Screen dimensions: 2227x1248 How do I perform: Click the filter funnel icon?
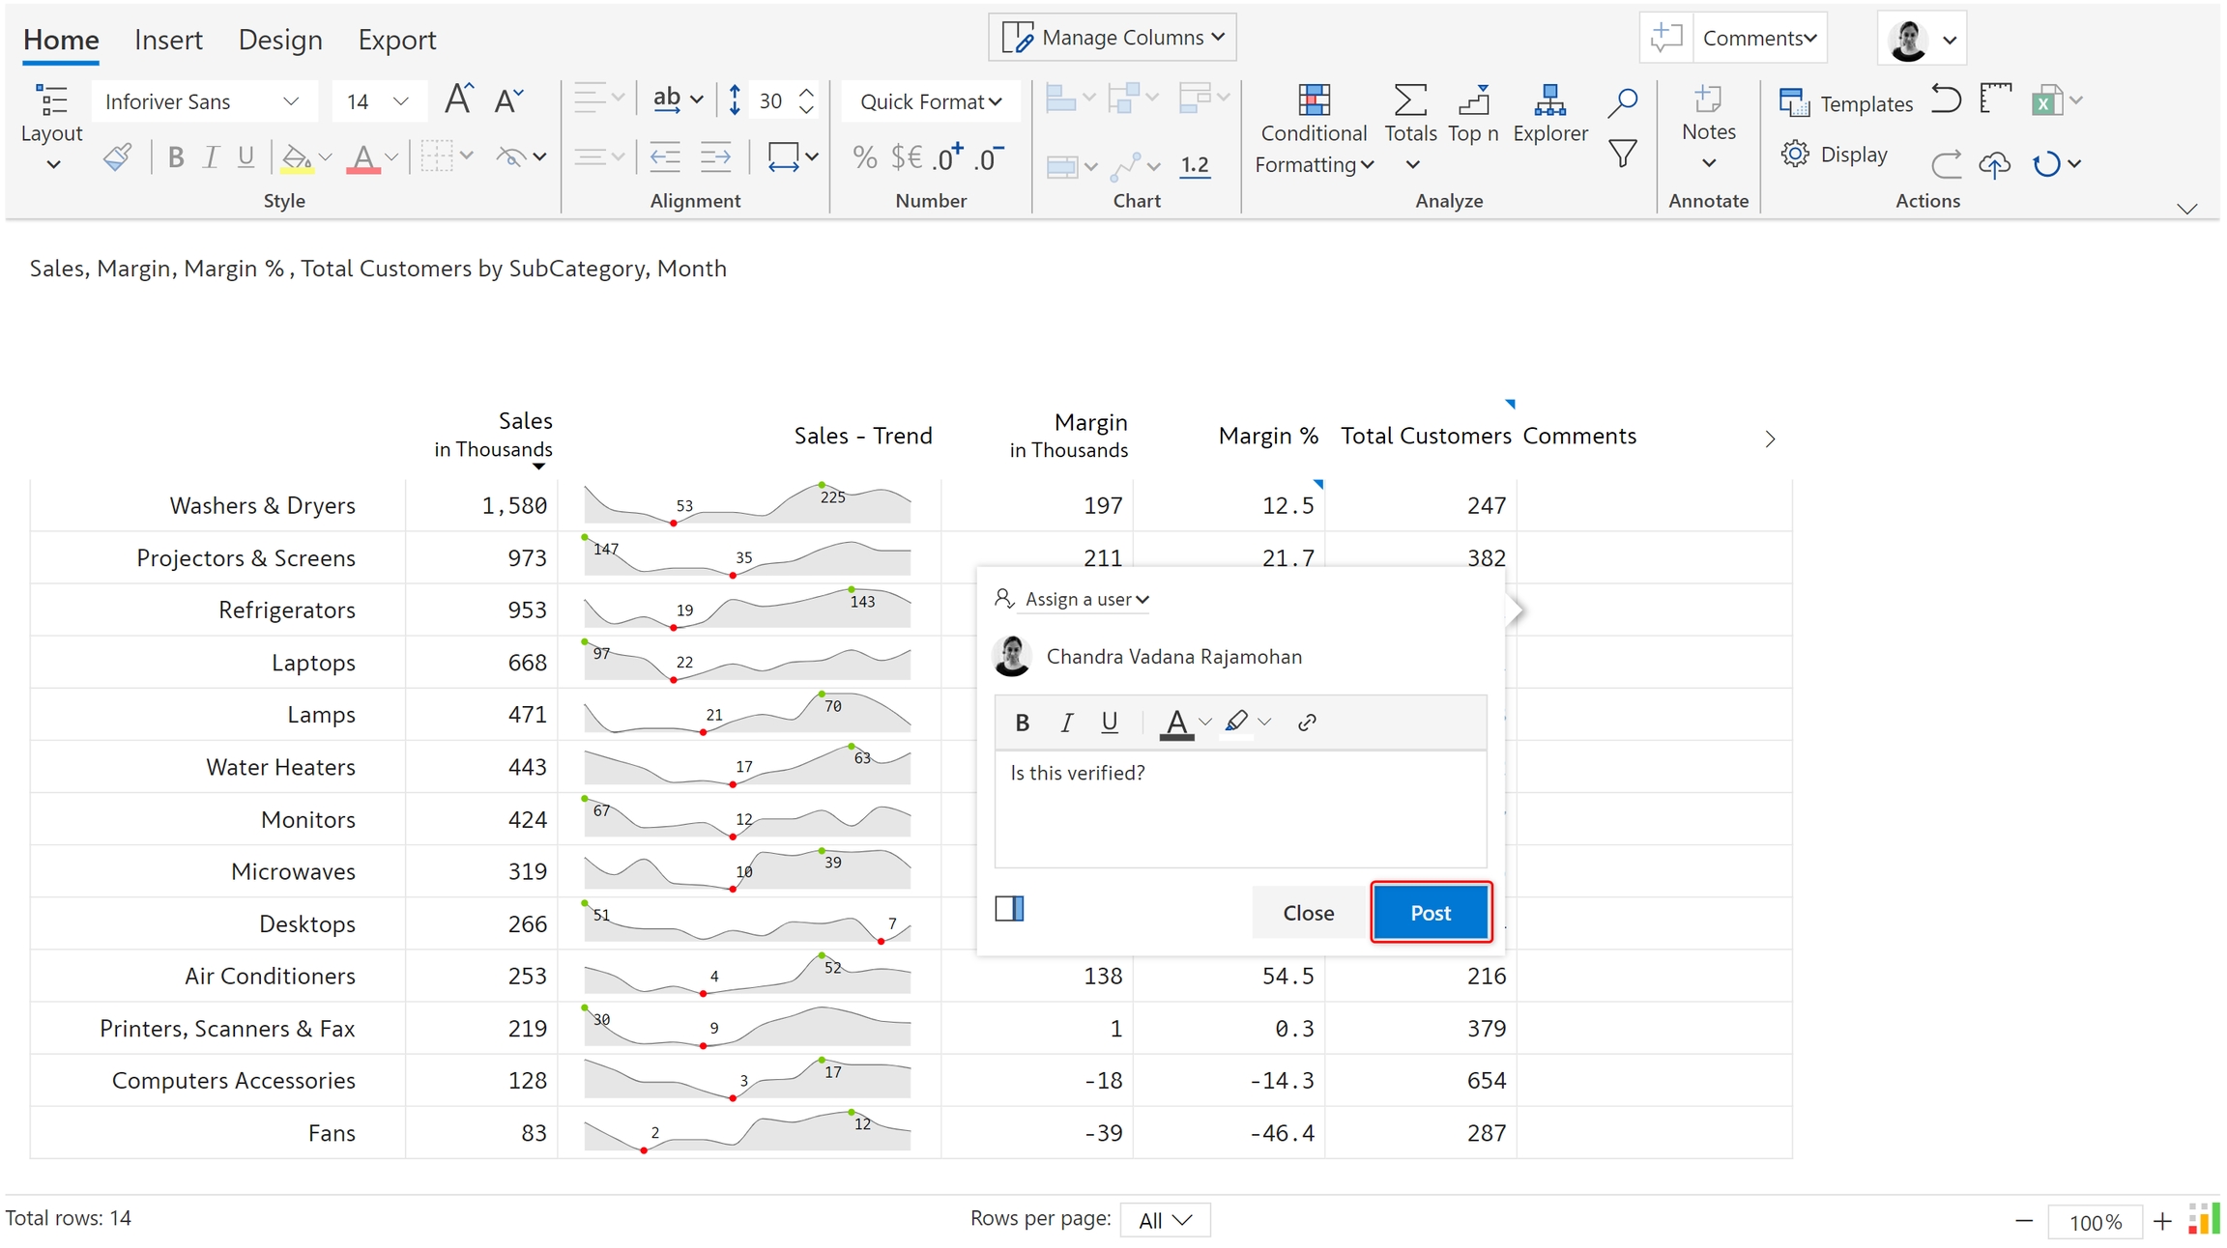click(1622, 154)
